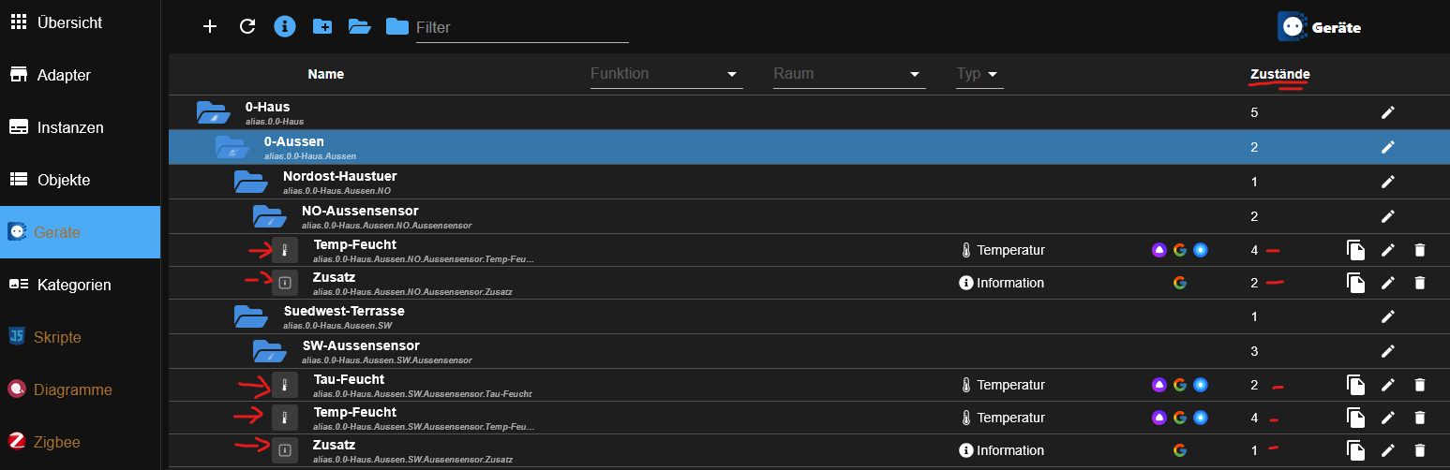Click the Google icon in Tau-Feucht row
Viewport: 1450px width, 470px height.
coord(1180,385)
